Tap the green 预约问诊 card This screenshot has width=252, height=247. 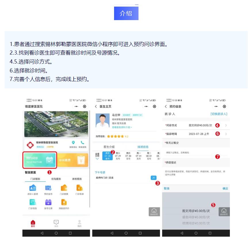[39, 160]
